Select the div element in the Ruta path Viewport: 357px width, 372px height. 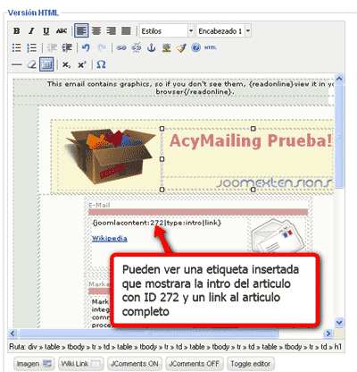pos(32,347)
